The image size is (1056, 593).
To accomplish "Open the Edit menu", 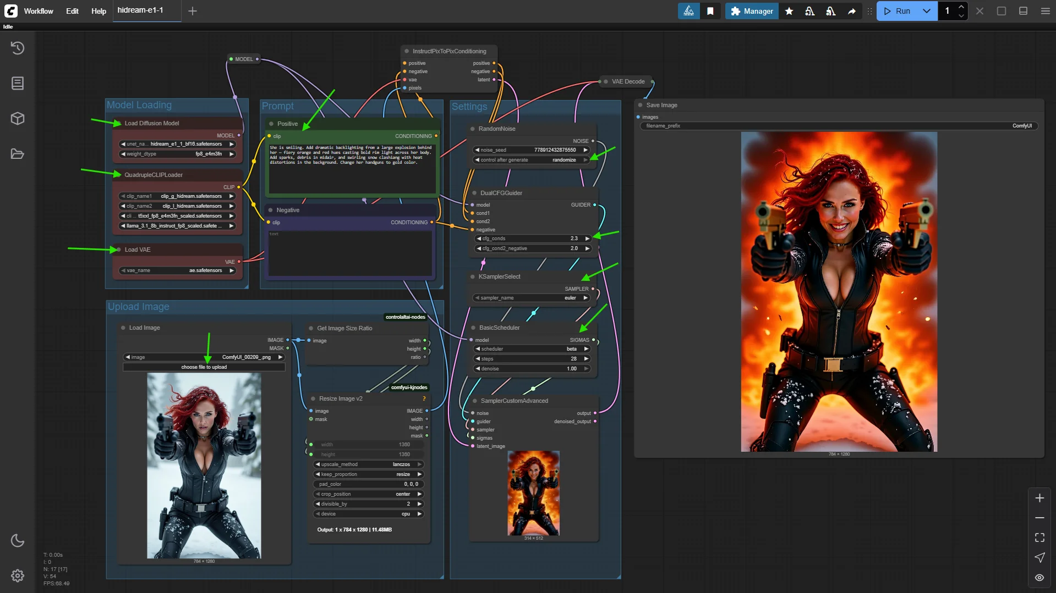I will [72, 11].
